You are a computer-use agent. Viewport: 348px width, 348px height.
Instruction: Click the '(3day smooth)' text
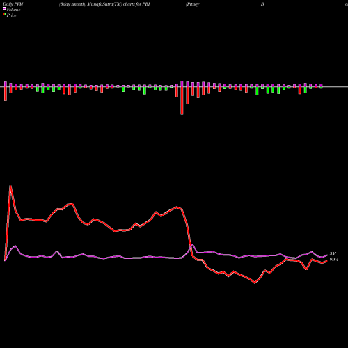72,4
